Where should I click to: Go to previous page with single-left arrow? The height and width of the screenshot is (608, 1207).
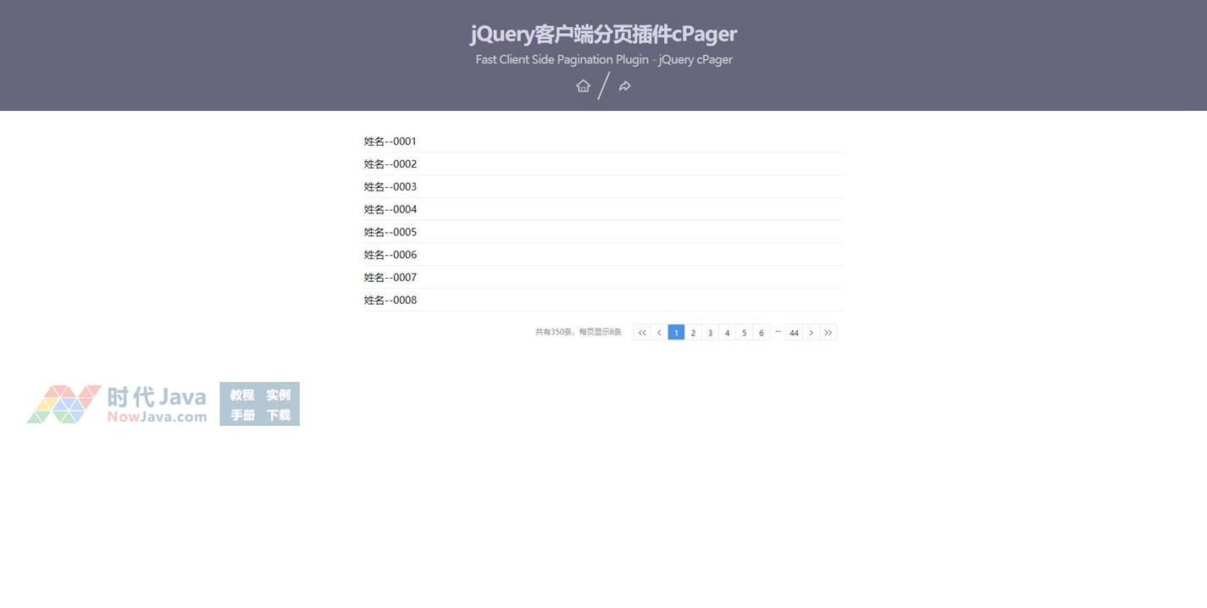pyautogui.click(x=659, y=333)
